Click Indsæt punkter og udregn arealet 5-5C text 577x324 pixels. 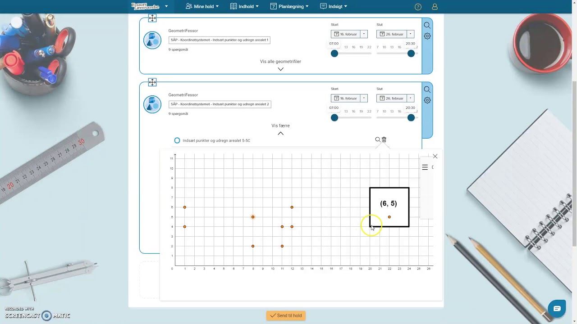coord(216,140)
